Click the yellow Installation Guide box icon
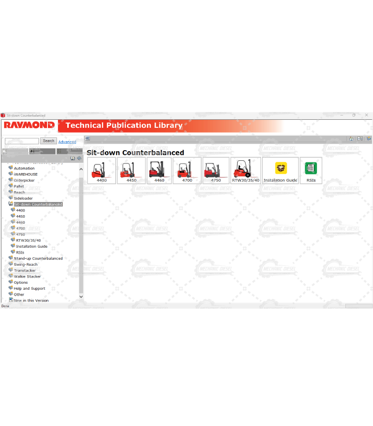The image size is (373, 426). [x=281, y=168]
